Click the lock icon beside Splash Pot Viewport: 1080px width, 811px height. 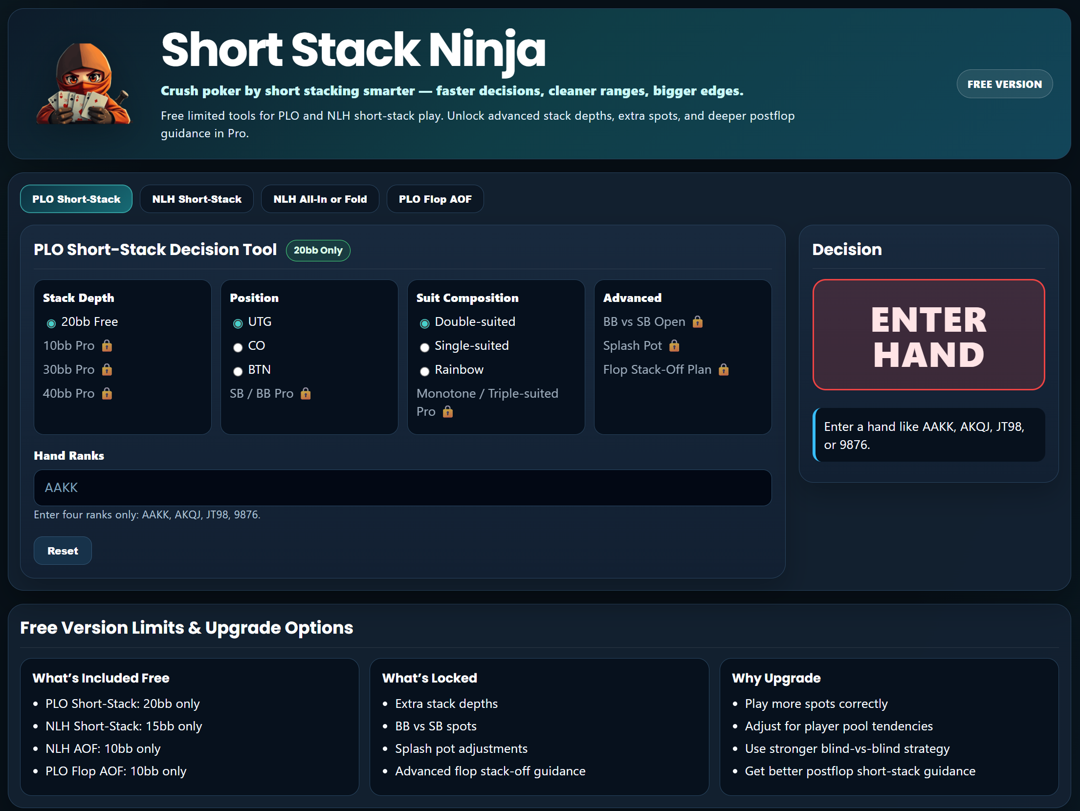[x=674, y=346]
